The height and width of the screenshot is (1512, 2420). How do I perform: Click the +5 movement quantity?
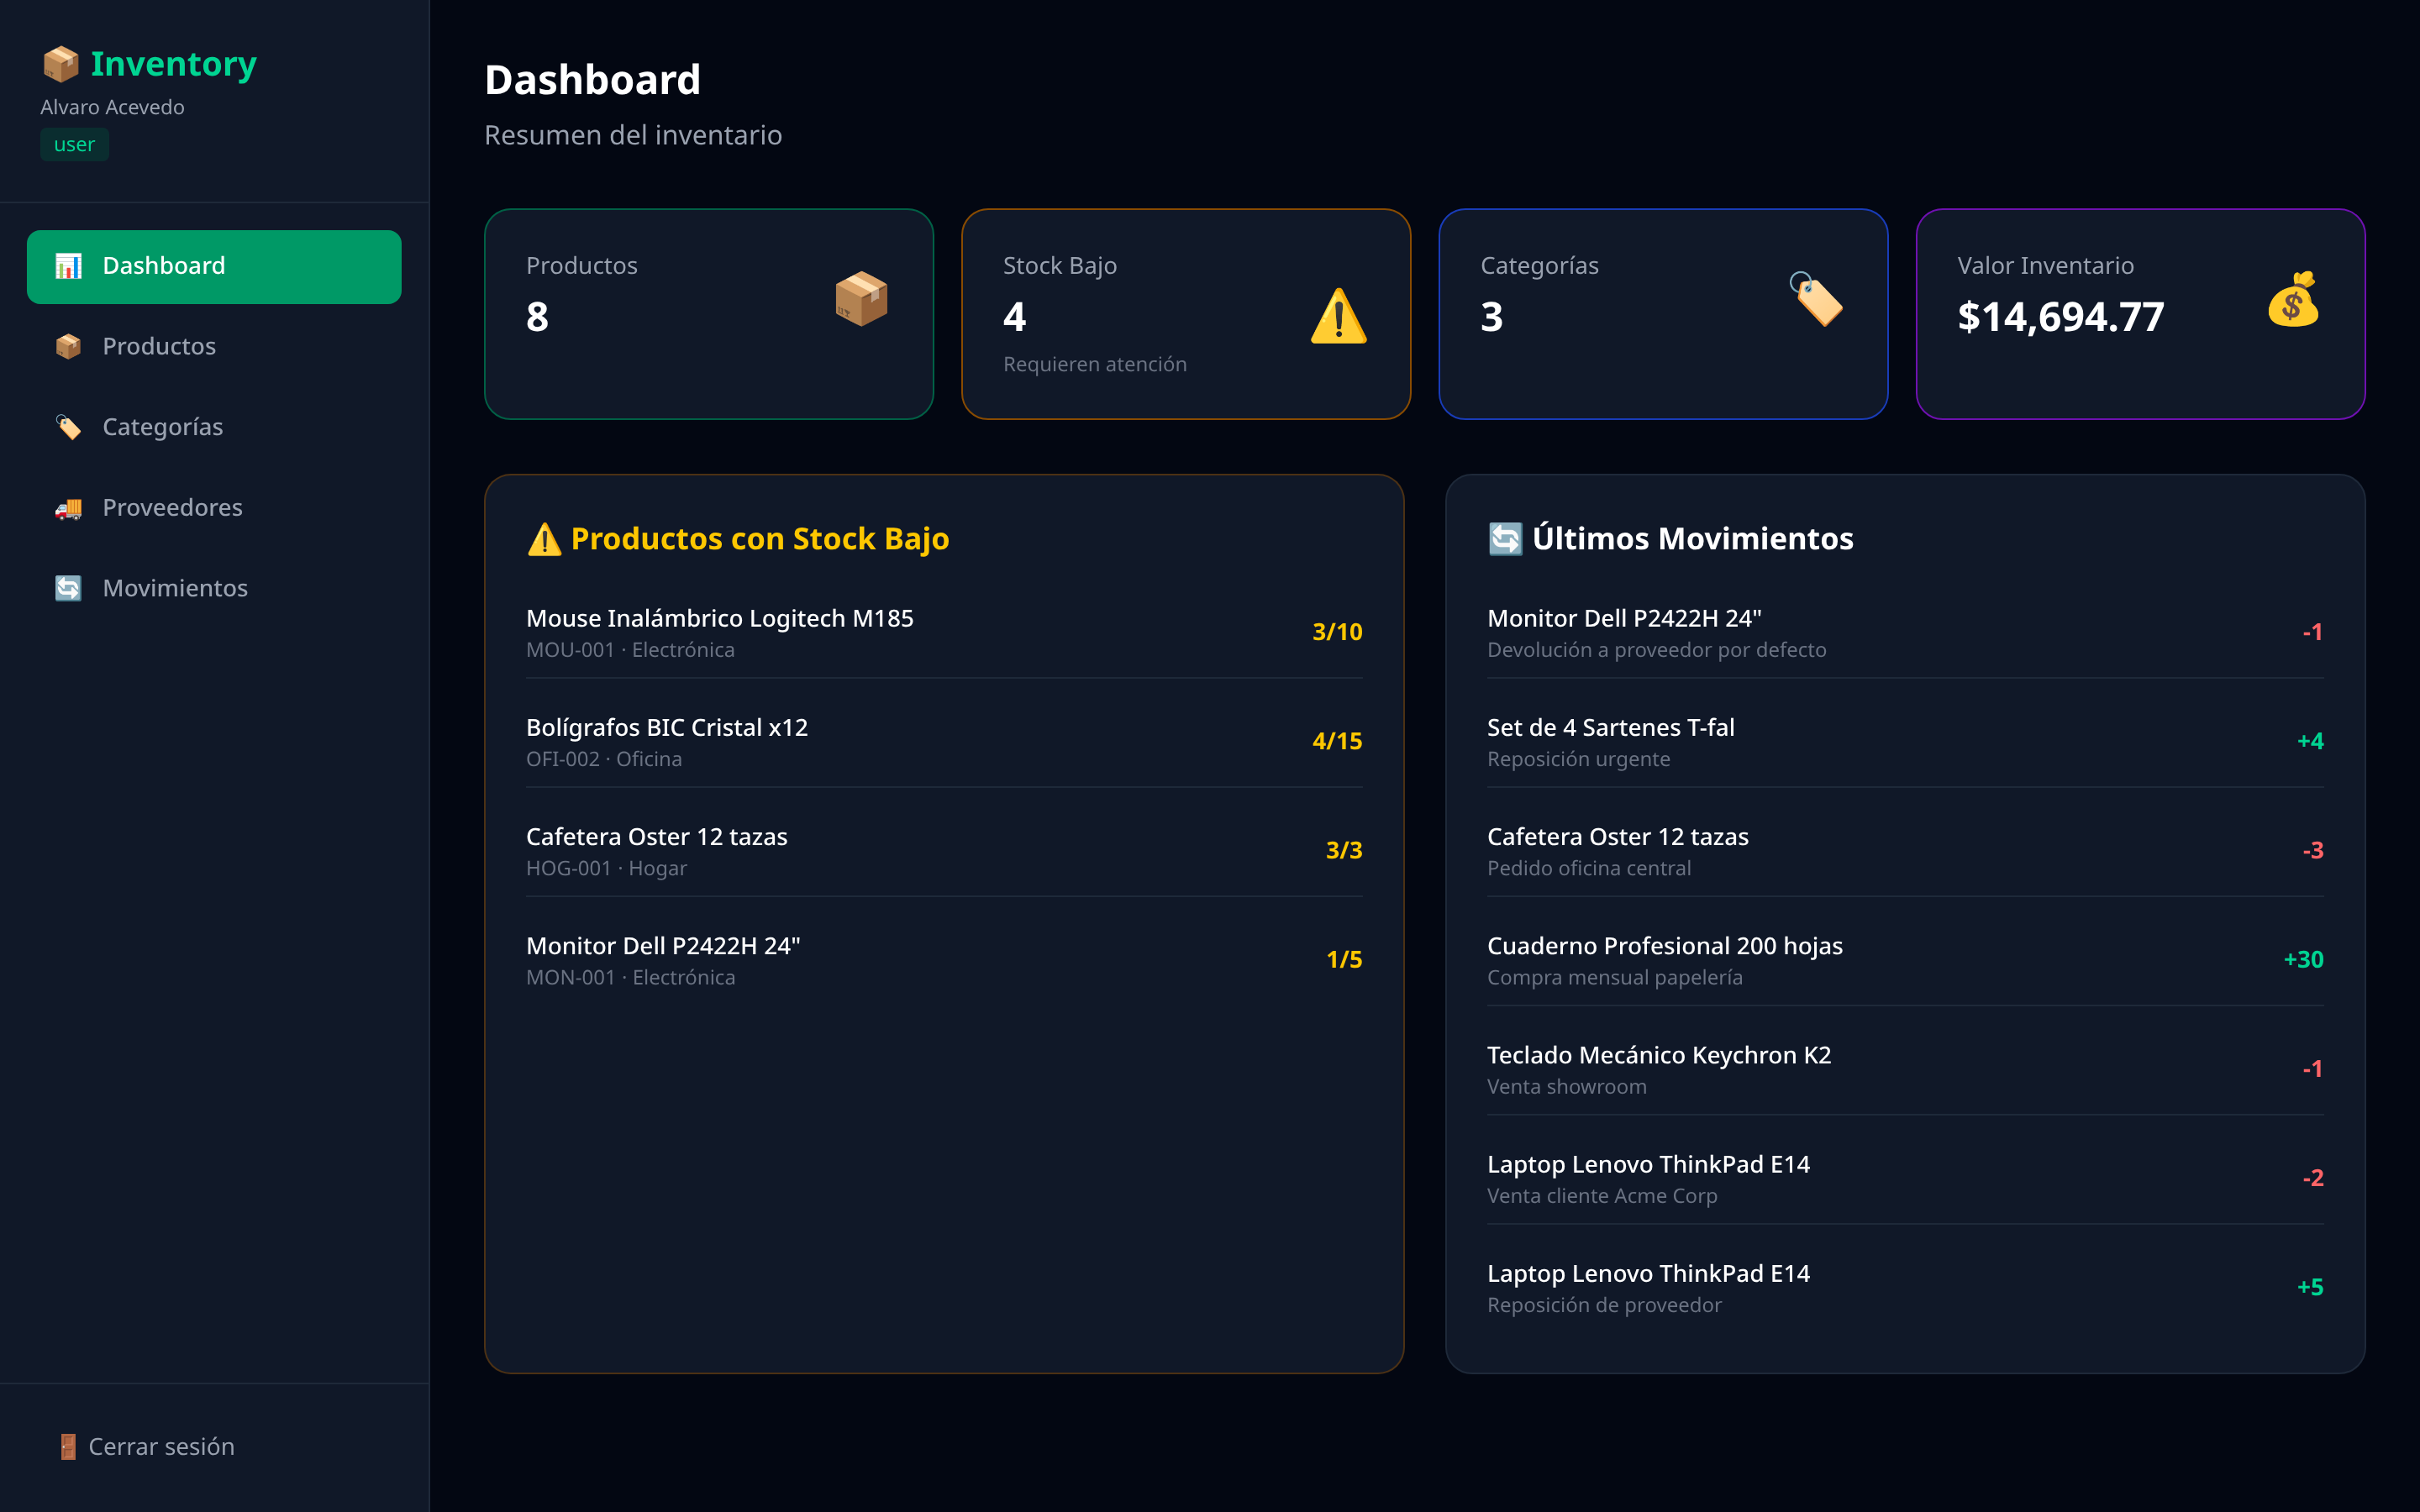click(x=2310, y=1287)
